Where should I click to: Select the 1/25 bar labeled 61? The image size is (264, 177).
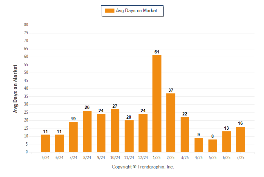pyautogui.click(x=157, y=104)
